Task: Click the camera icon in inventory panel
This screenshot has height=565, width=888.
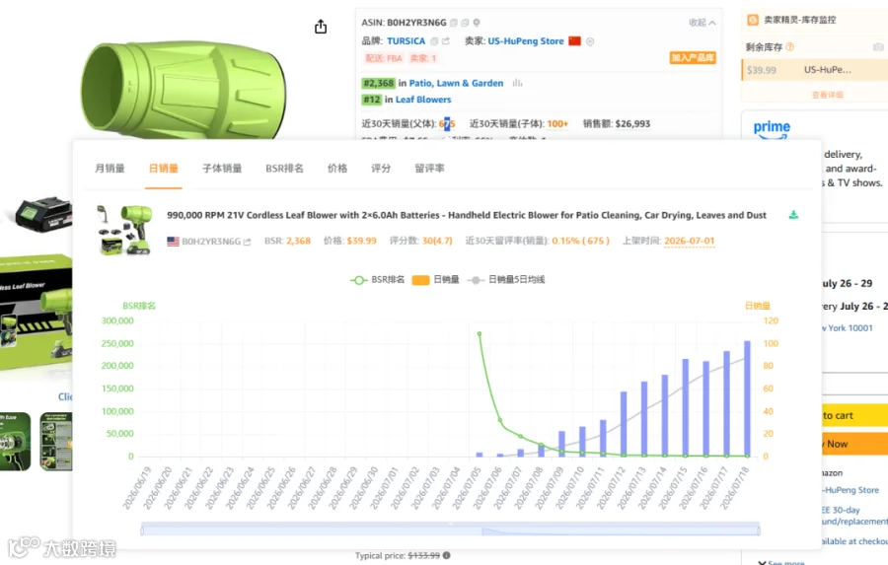Action: pos(878,47)
